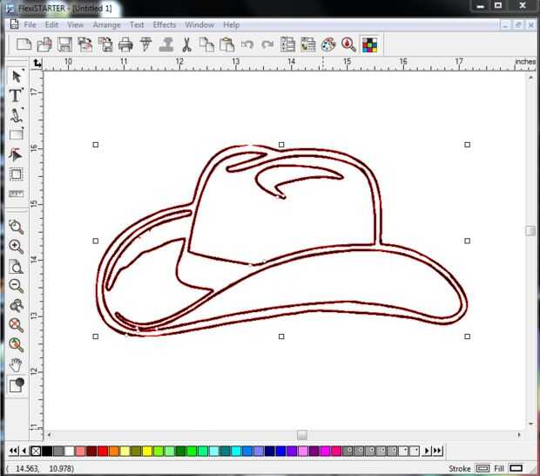Screen dimensions: 540x476
Task: Click the zoom tool just below Zoom Out
Action: tap(16, 305)
